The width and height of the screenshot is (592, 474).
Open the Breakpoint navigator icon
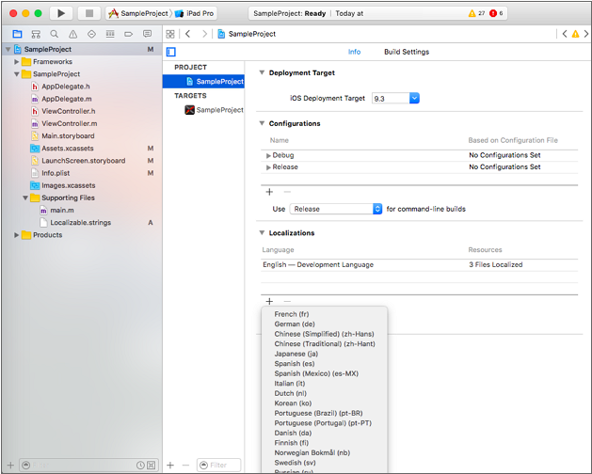(128, 34)
